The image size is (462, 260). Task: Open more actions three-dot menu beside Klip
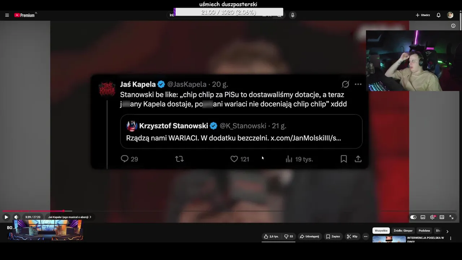pyautogui.click(x=366, y=237)
